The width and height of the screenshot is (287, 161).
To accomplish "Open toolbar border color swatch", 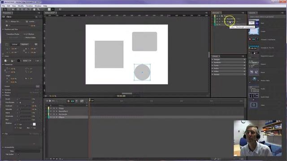I will [x=53, y=9].
